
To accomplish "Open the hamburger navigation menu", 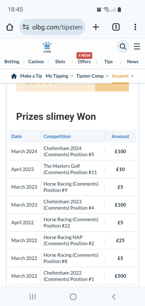I will [137, 46].
